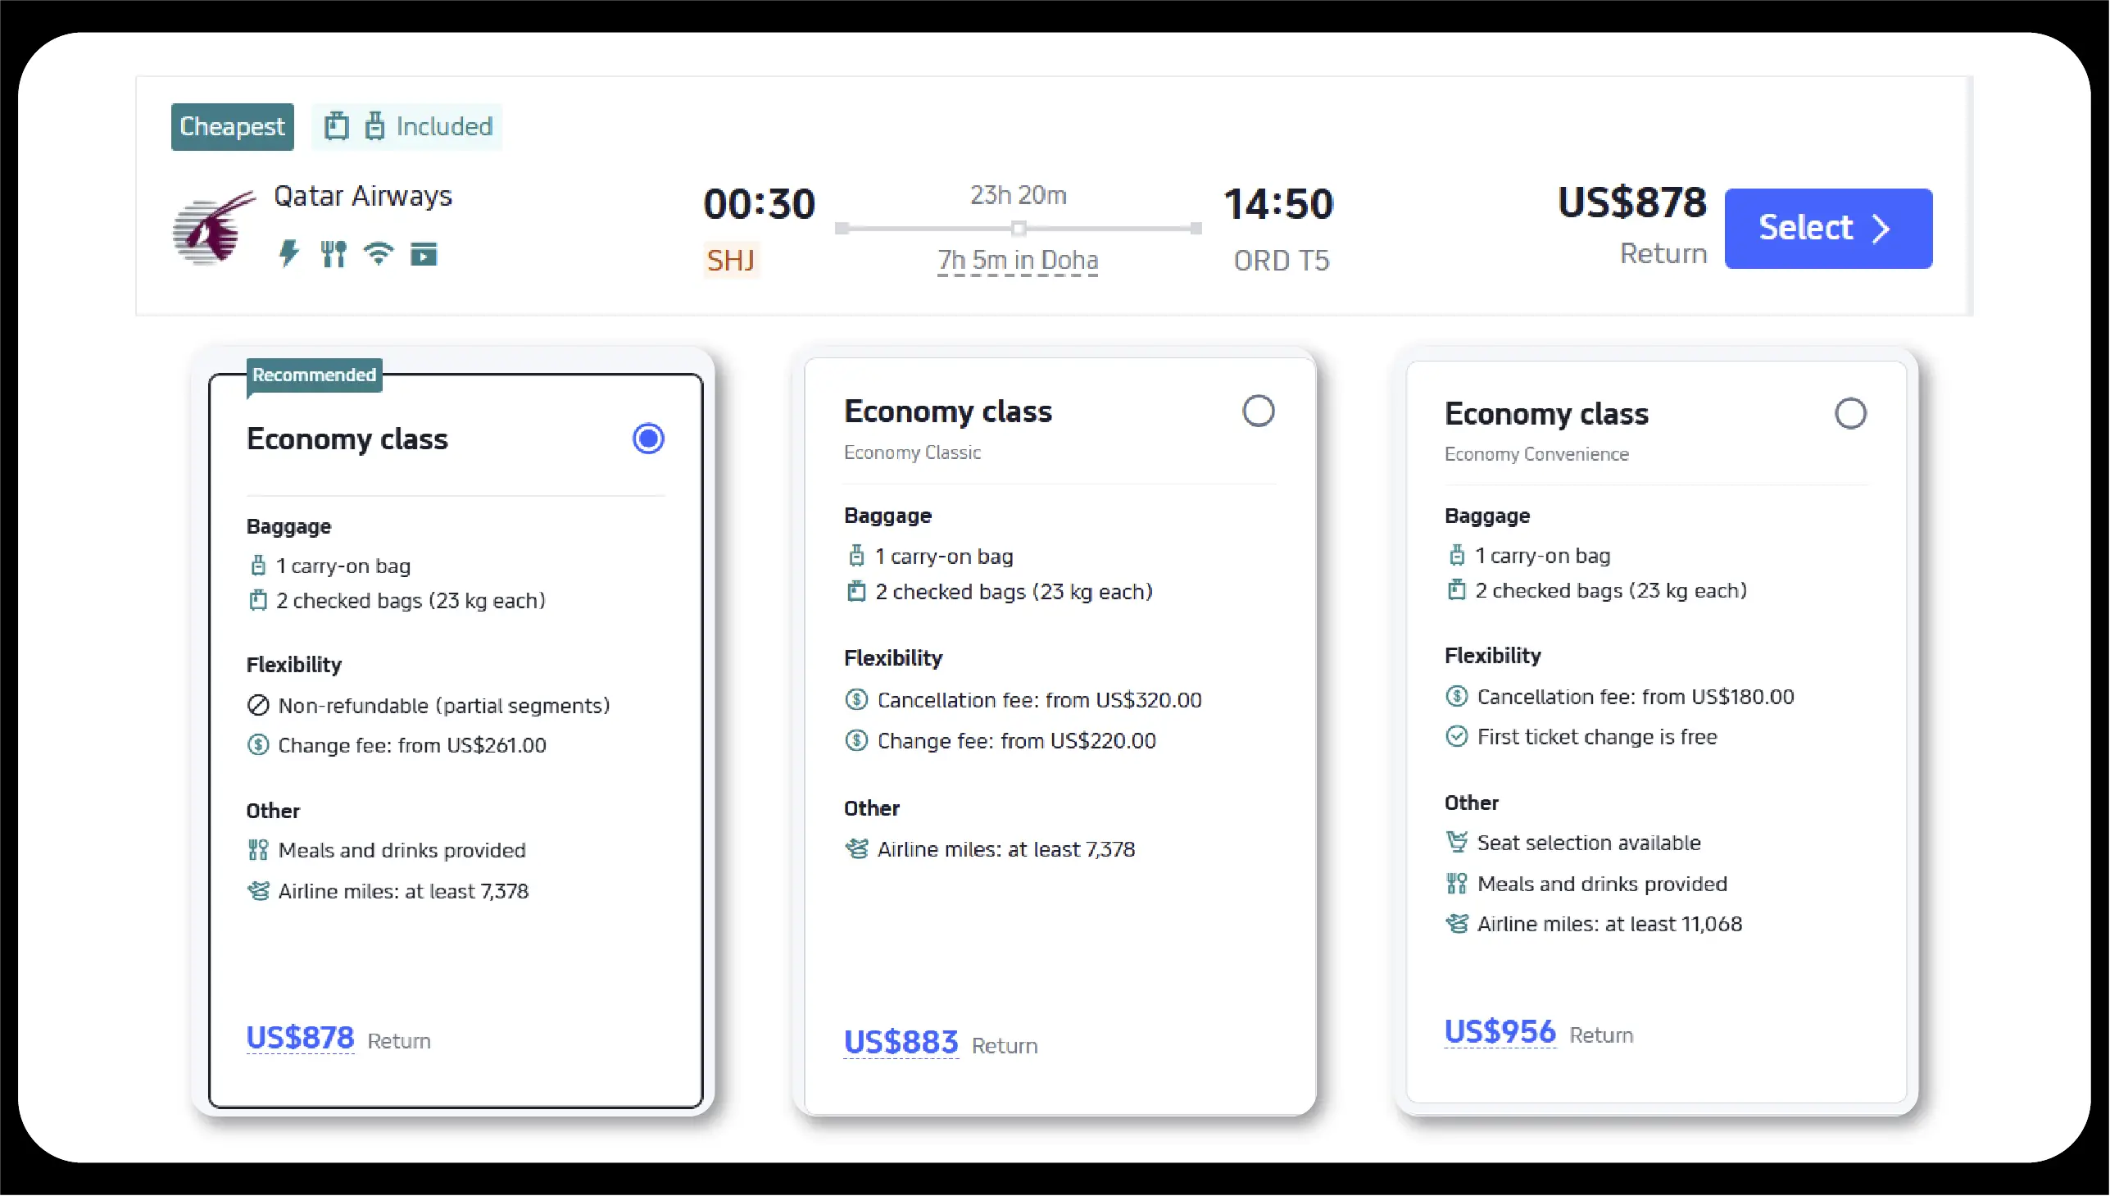Click the Wi-Fi amenity icon
The width and height of the screenshot is (2110, 1196).
click(x=379, y=254)
